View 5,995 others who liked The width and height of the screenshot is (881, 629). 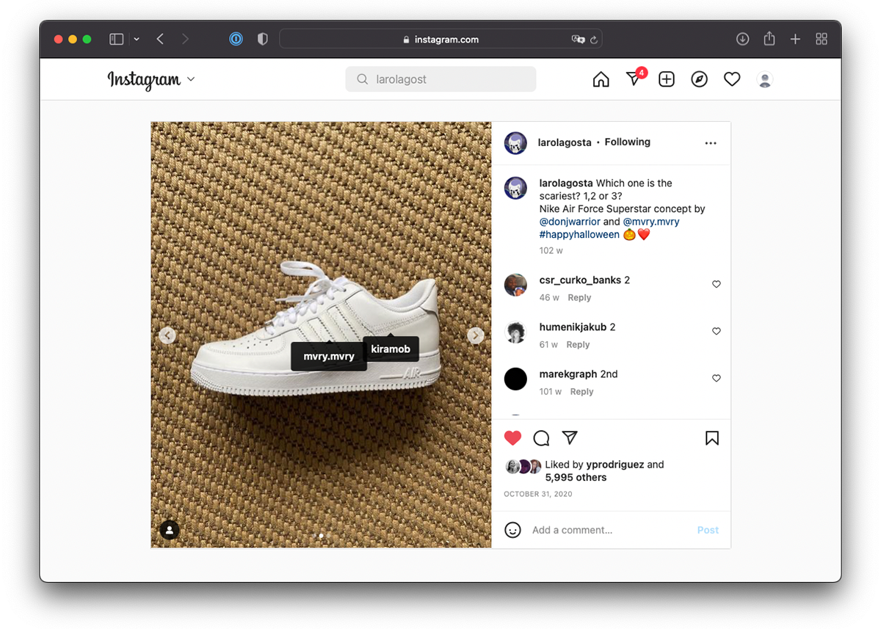point(576,477)
